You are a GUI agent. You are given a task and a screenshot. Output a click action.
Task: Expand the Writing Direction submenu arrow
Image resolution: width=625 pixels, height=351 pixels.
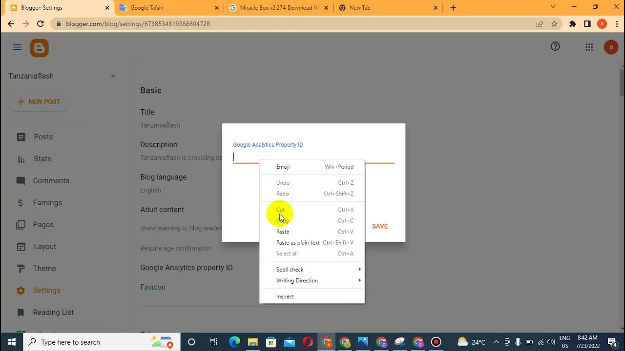click(x=359, y=280)
